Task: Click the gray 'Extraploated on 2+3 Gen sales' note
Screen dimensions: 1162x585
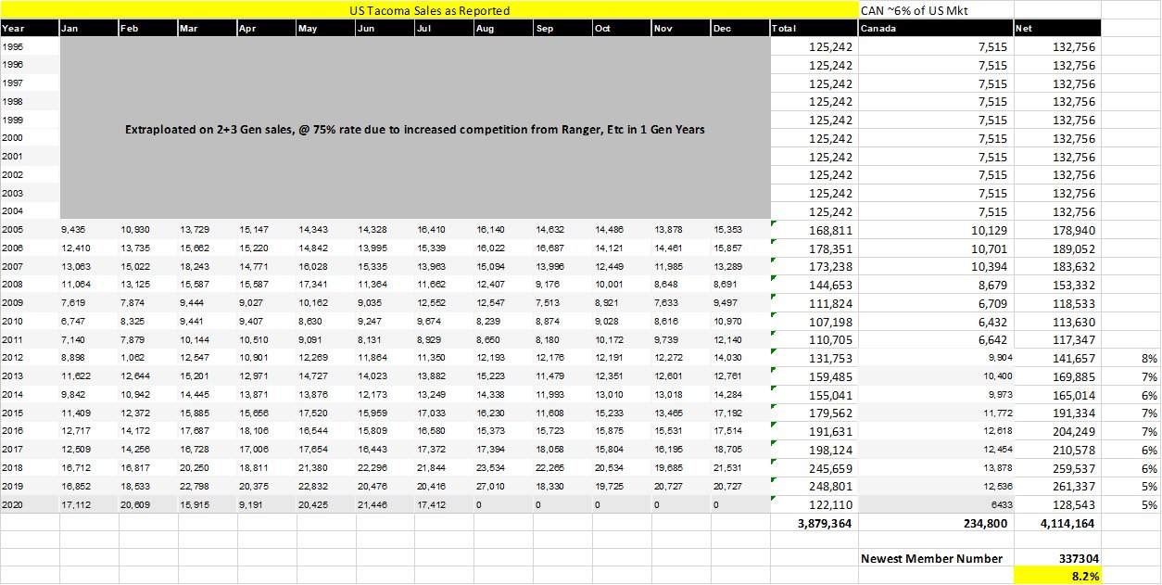Action: click(415, 130)
